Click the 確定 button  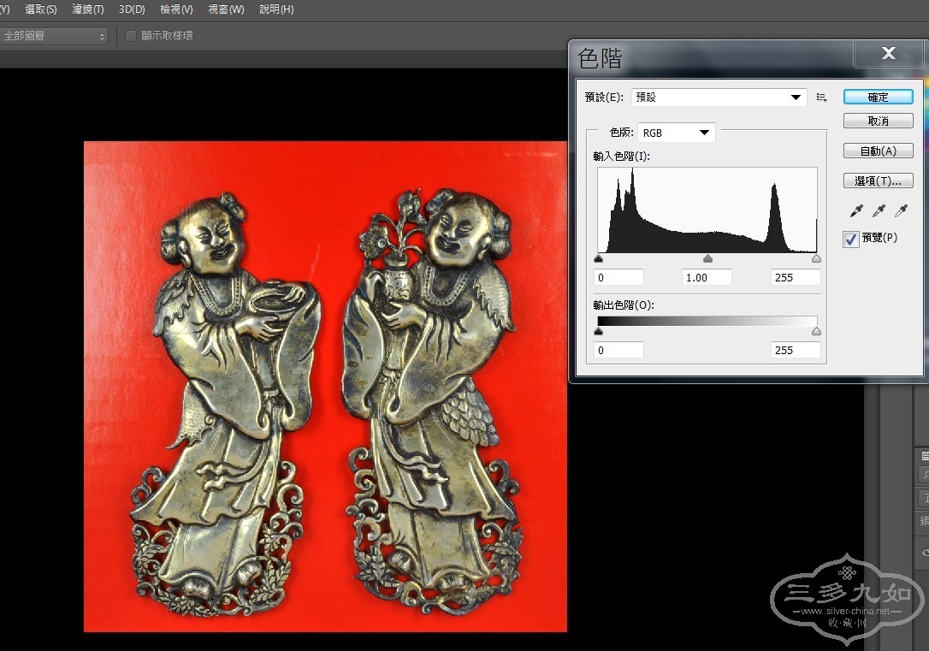coord(878,98)
